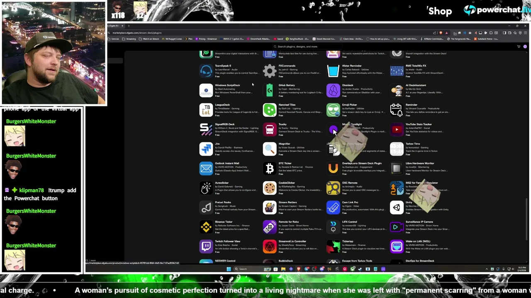Viewport: 531px width, 298px height.
Task: Open the Tarkov Time clock icon
Action: pos(397,149)
